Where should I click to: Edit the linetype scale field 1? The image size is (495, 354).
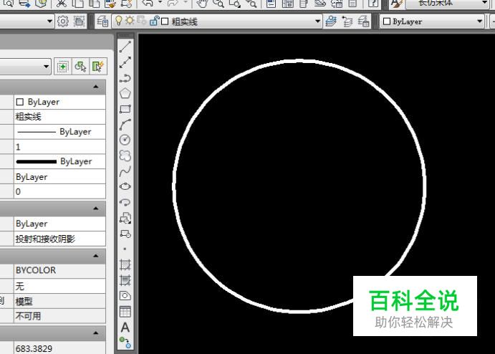pos(59,146)
